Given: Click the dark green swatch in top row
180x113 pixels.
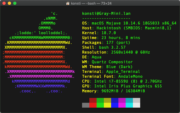Looking at the screenshot, I should pyautogui.click(x=100, y=100).
